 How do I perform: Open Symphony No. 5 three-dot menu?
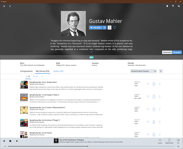(160, 84)
